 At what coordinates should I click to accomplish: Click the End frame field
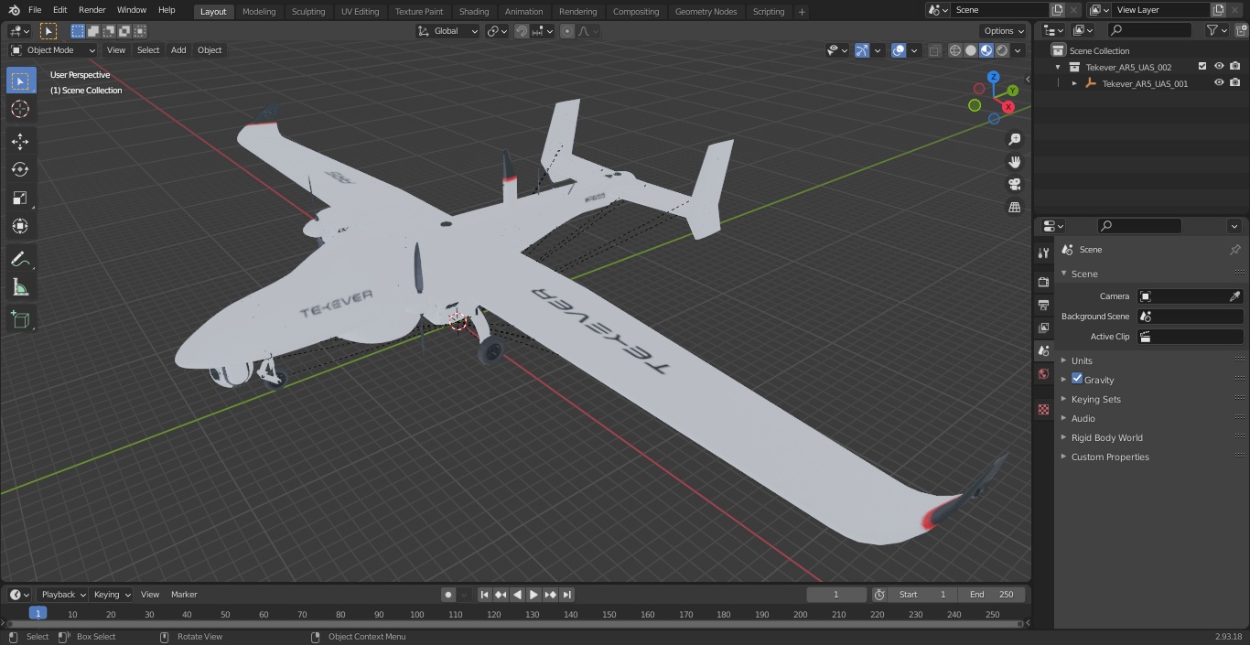click(993, 595)
